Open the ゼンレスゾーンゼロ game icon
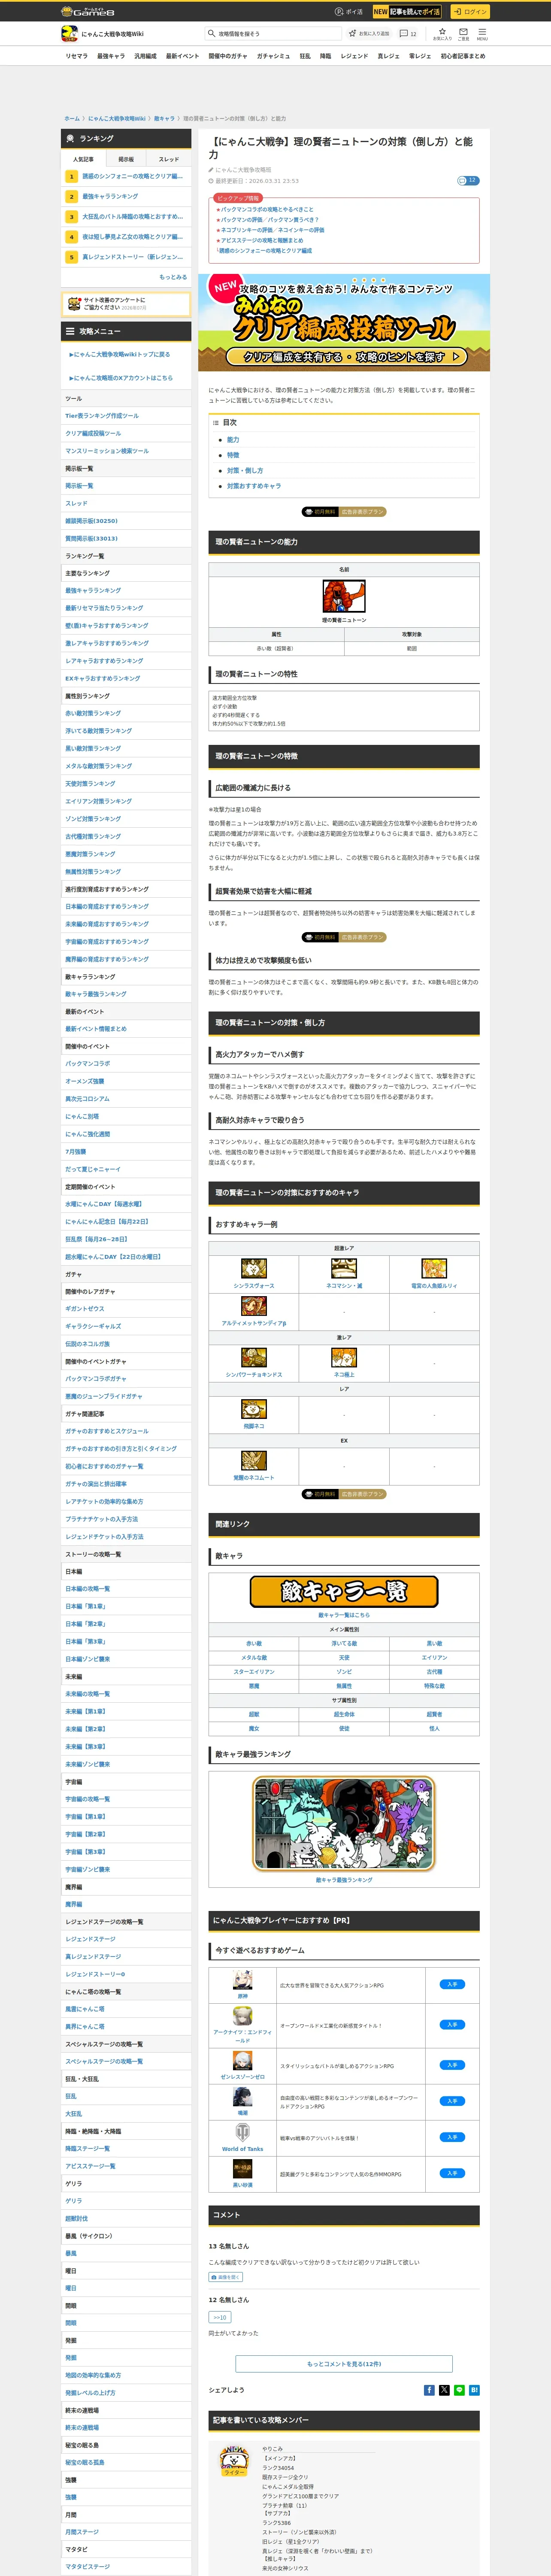This screenshot has width=551, height=2576. pyautogui.click(x=242, y=2060)
